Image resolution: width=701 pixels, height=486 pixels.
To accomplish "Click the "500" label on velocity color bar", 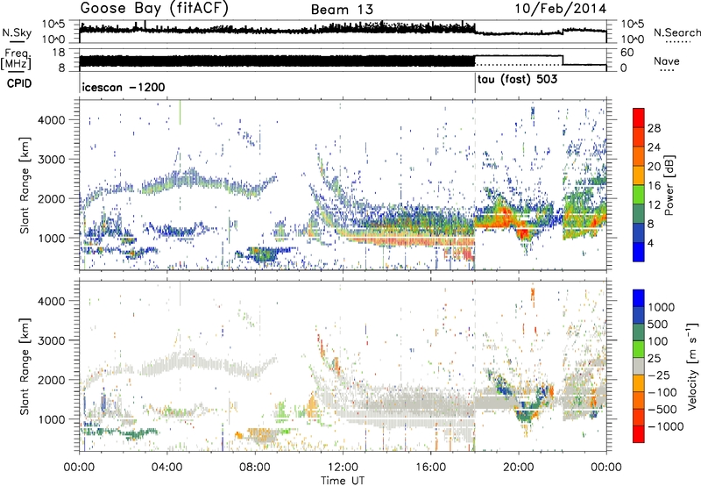I will coord(658,325).
